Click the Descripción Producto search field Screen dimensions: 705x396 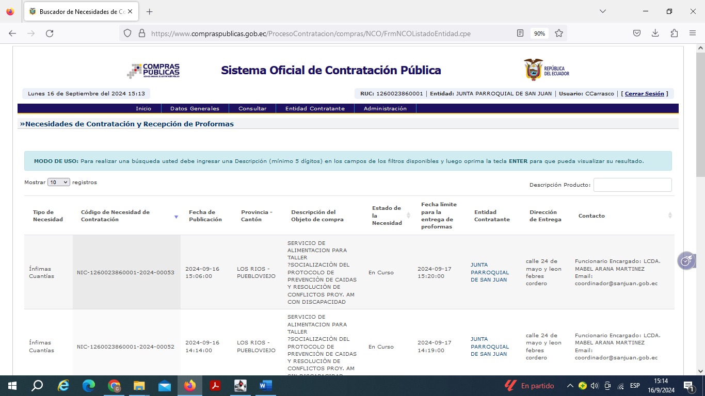(x=632, y=185)
